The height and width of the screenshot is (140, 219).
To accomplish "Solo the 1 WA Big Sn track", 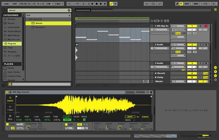I will pos(200,26).
